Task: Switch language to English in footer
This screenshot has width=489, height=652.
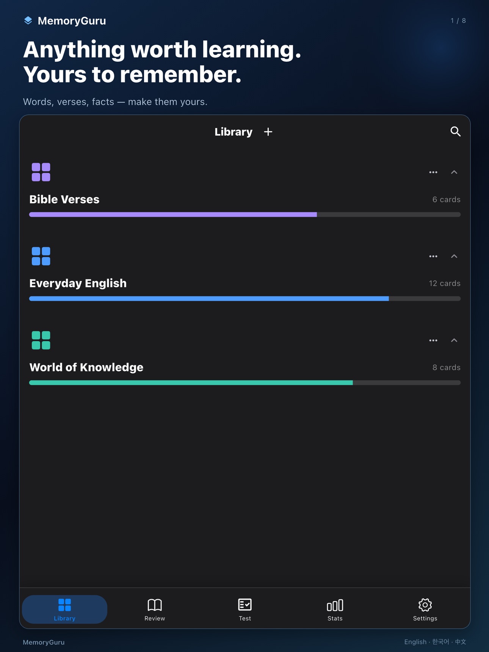Action: 415,642
